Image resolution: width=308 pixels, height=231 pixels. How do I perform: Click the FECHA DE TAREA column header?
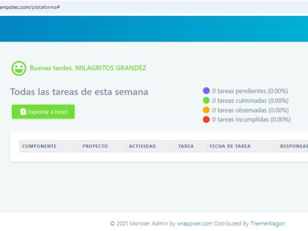[x=230, y=146]
